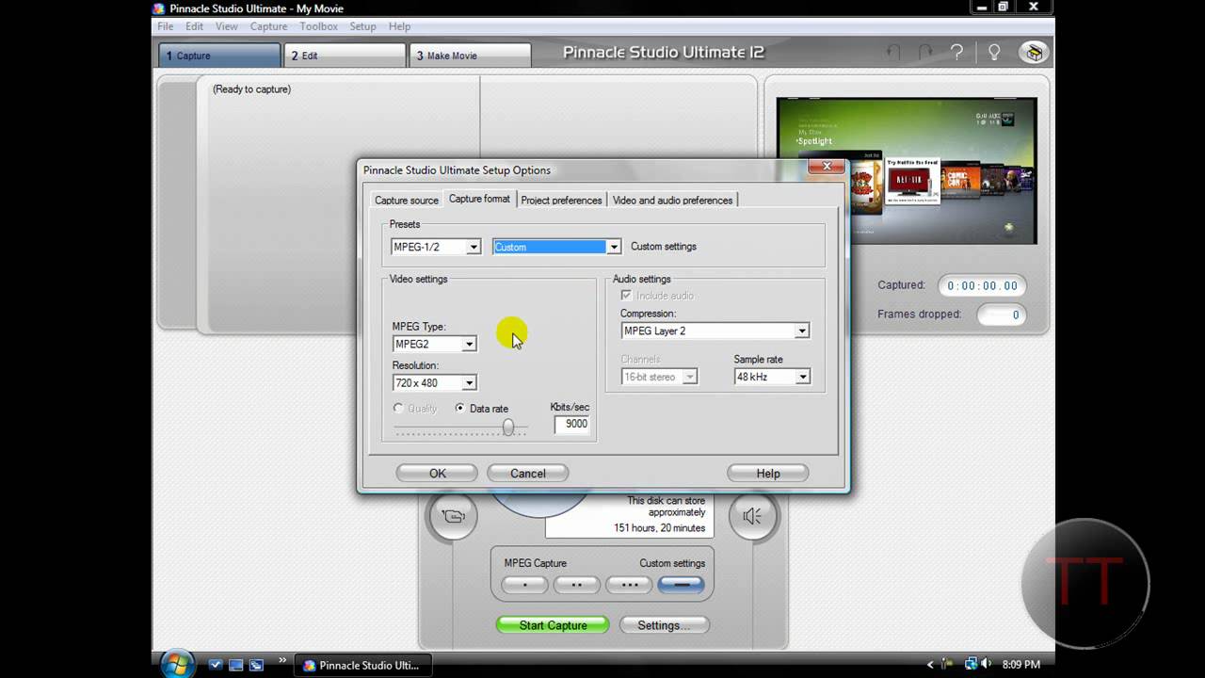Click Switch between windows Quick Launch icon

click(256, 665)
